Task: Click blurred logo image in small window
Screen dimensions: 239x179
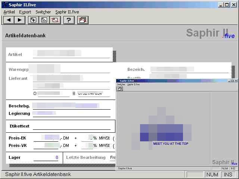Action: [x=162, y=128]
